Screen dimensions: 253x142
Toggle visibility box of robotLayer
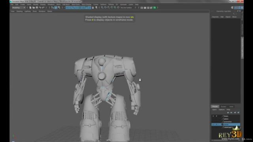coord(213,127)
